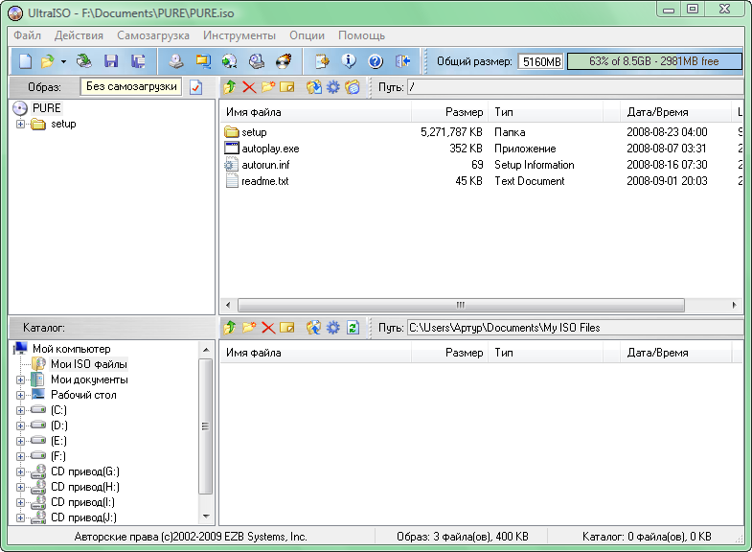Click the red X Delete icon in image pane

tap(249, 87)
